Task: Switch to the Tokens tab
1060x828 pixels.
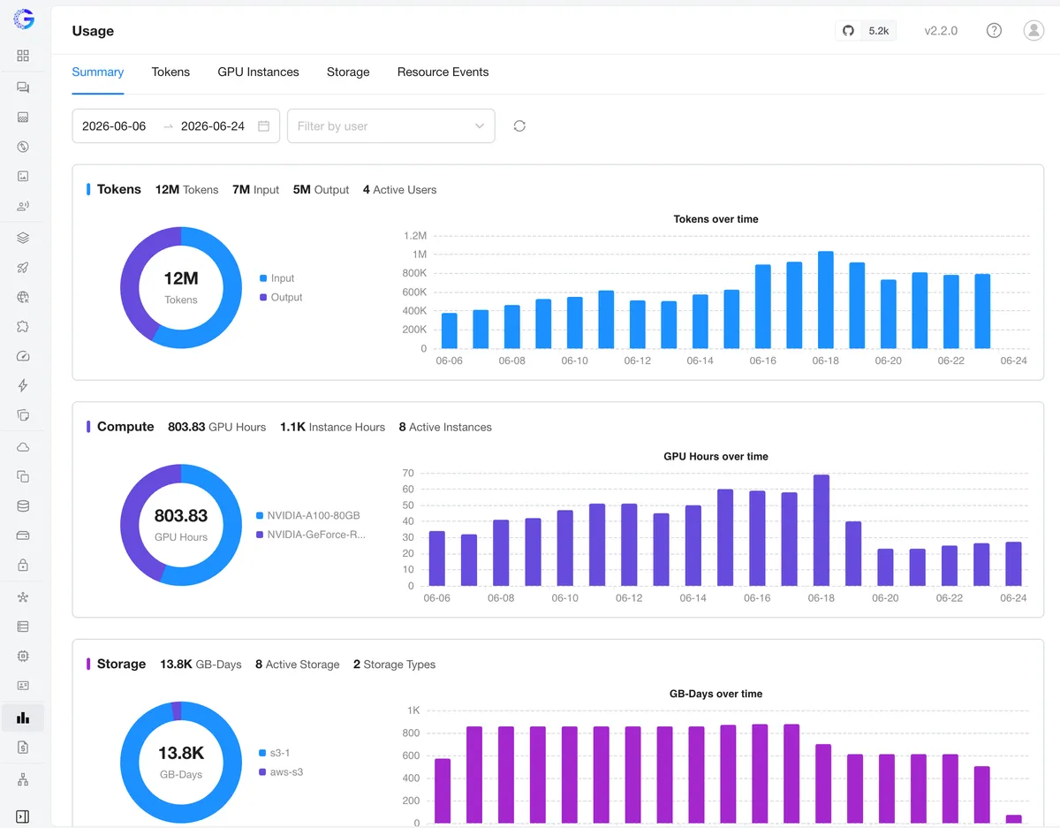Action: pos(170,72)
